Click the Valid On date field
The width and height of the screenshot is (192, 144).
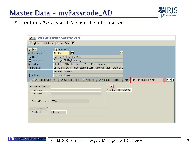[124, 90]
